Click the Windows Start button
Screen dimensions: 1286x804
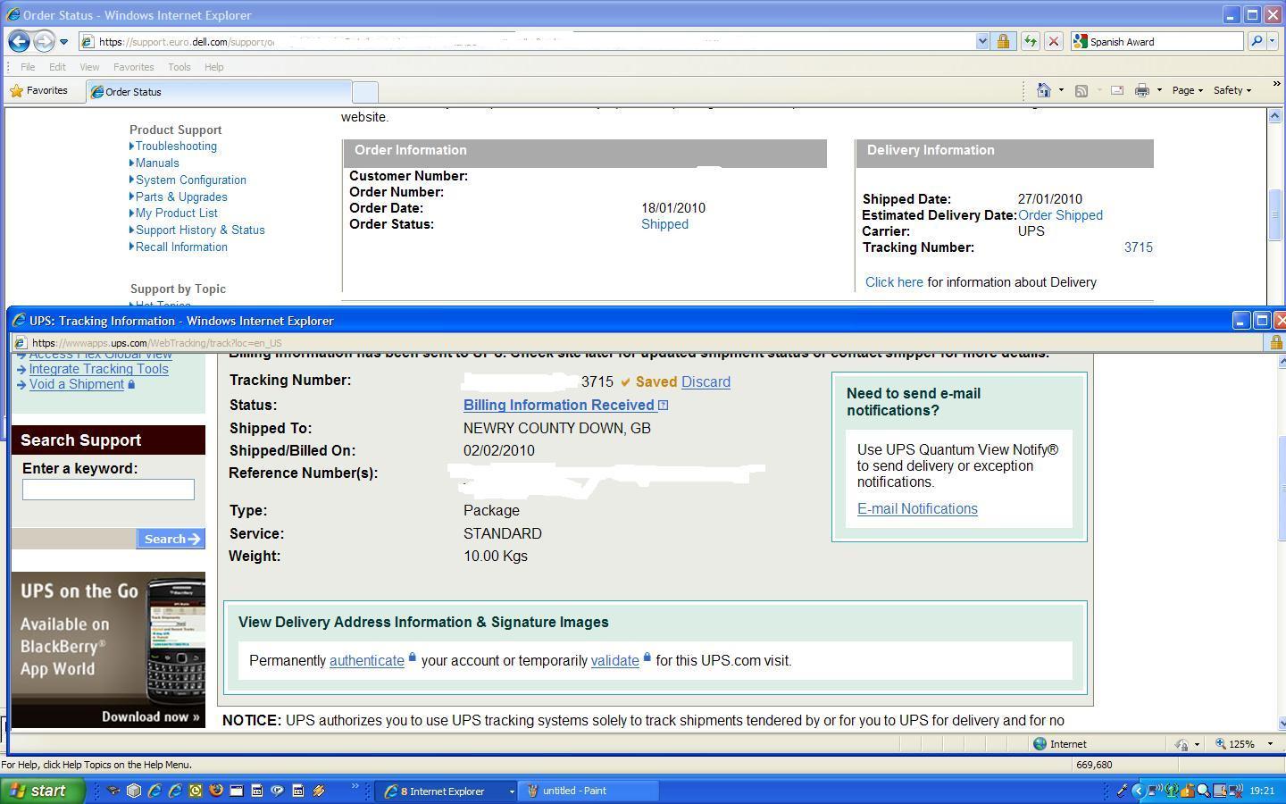click(41, 791)
